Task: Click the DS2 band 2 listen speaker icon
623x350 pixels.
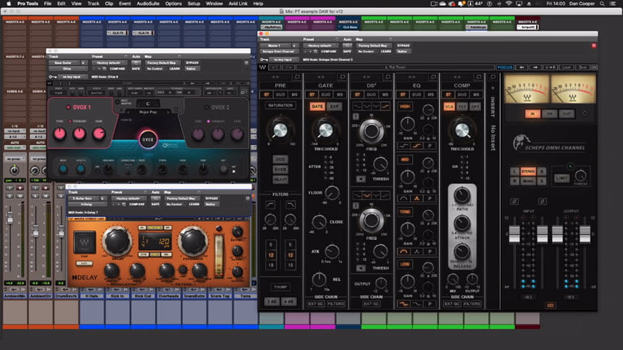Action: [360, 268]
